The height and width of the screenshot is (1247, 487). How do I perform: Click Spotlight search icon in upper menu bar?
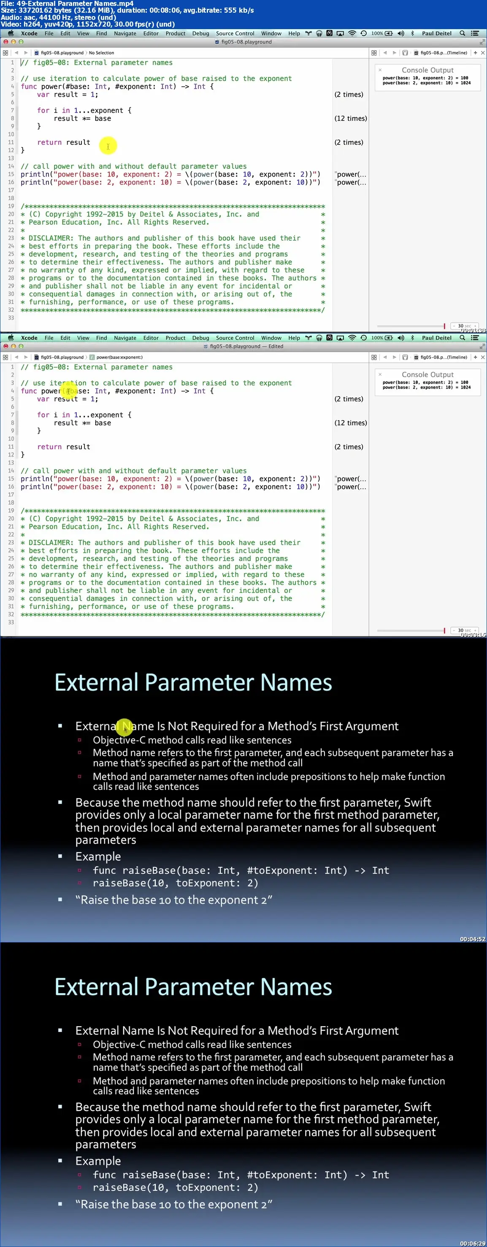[463, 33]
